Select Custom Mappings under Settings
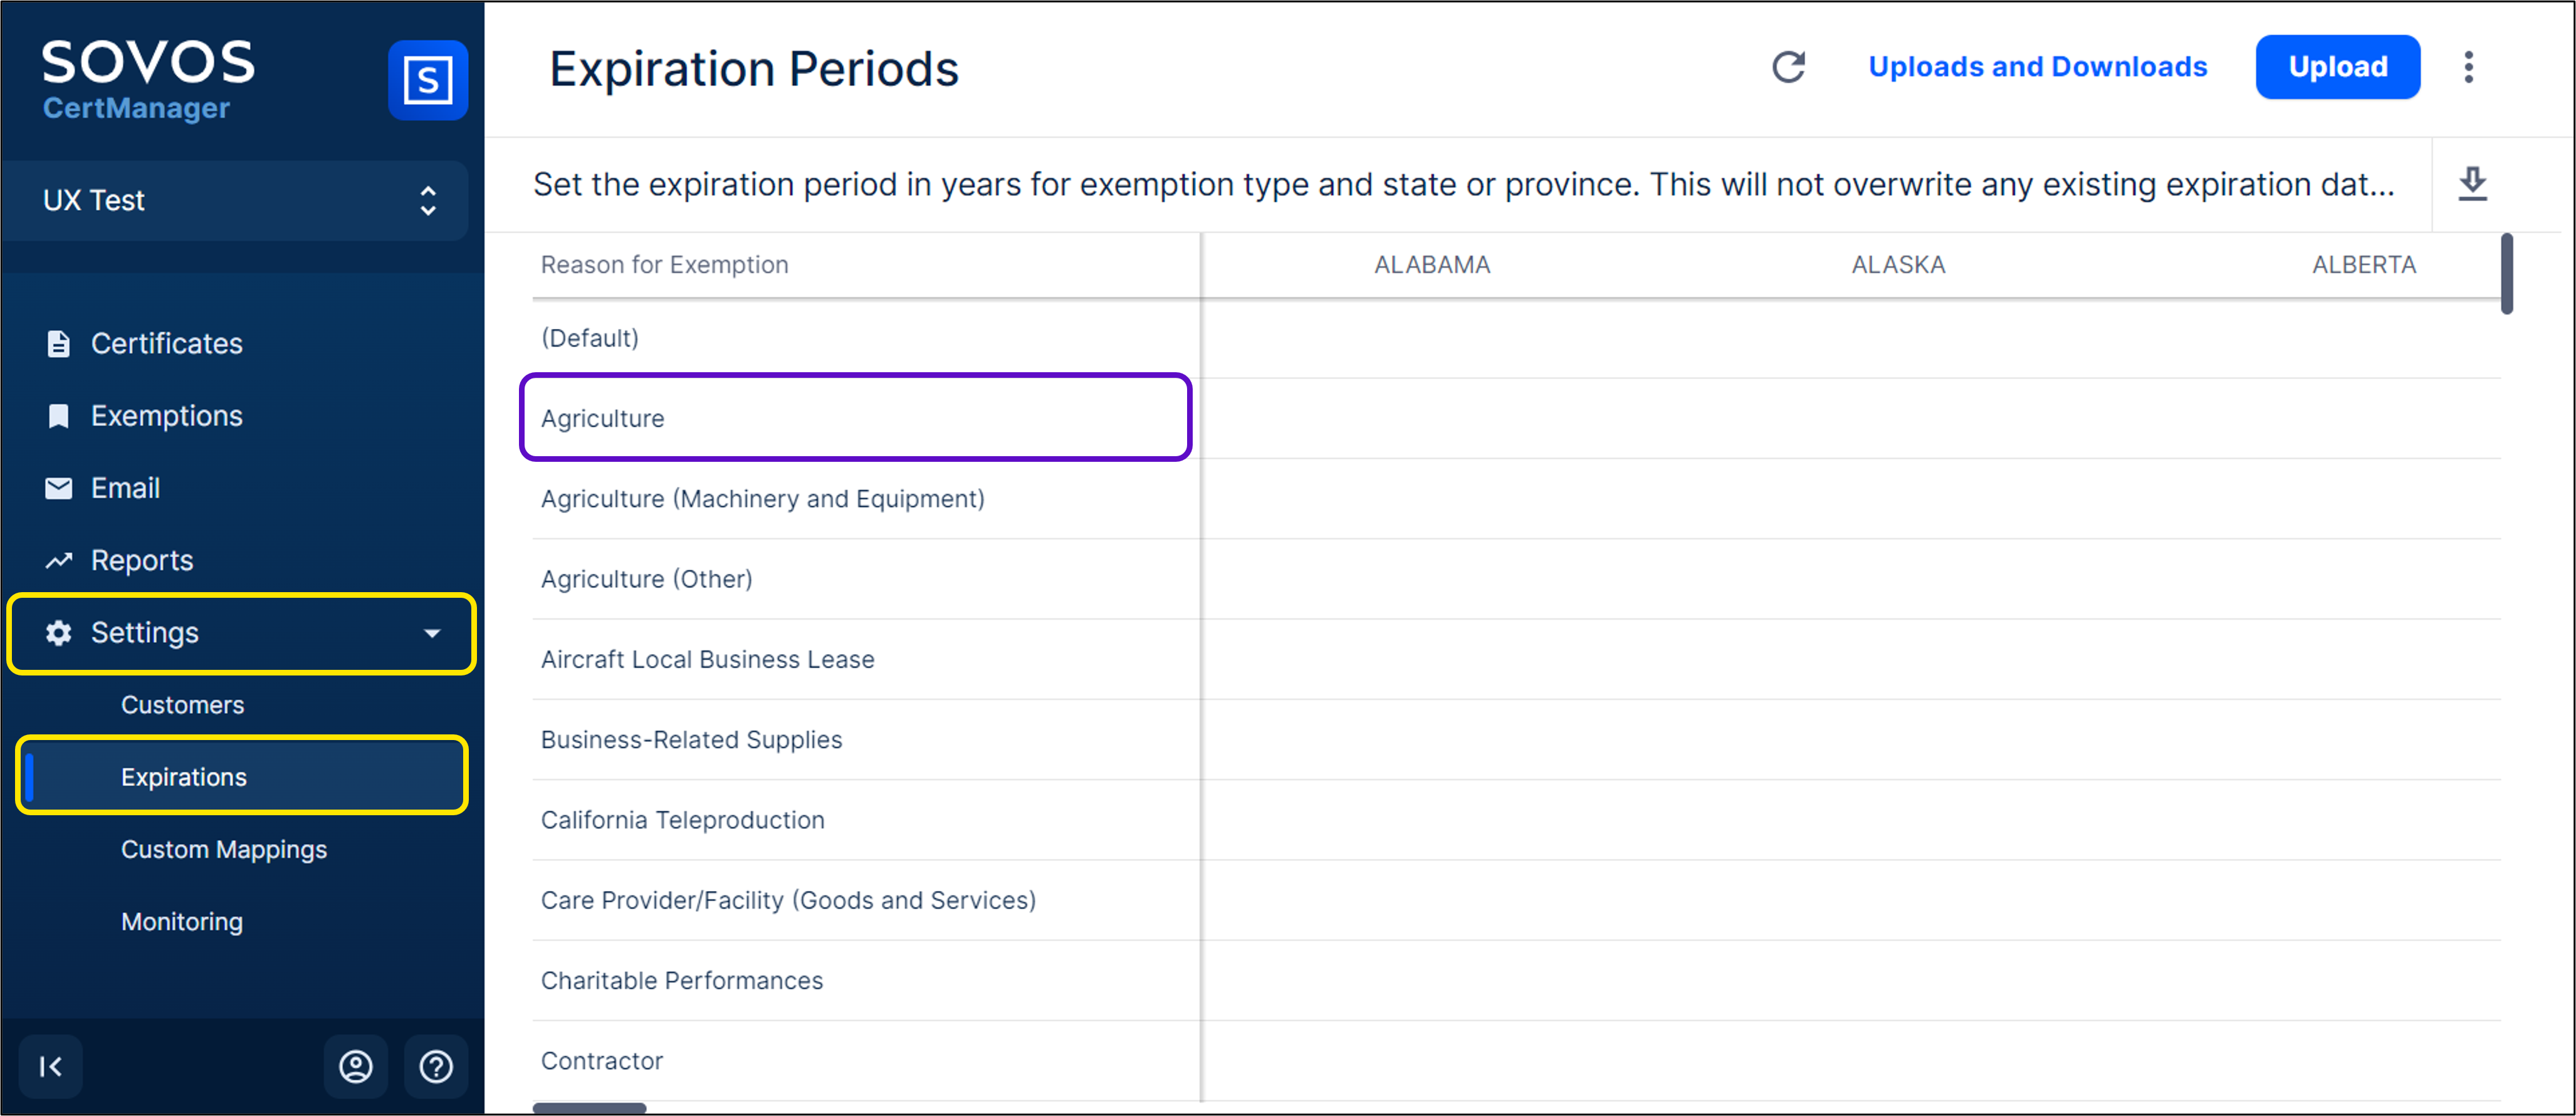 point(224,849)
